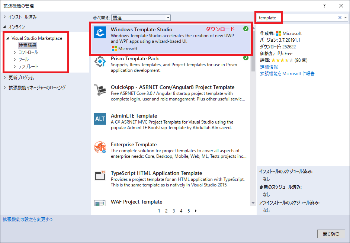Click the (98 票) vote count
The height and width of the screenshot is (243, 350).
coord(301,60)
